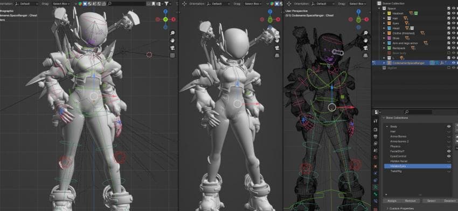The height and width of the screenshot is (211, 458).
Task: Toggle visibility of Body bone collection
Action: click(x=449, y=126)
